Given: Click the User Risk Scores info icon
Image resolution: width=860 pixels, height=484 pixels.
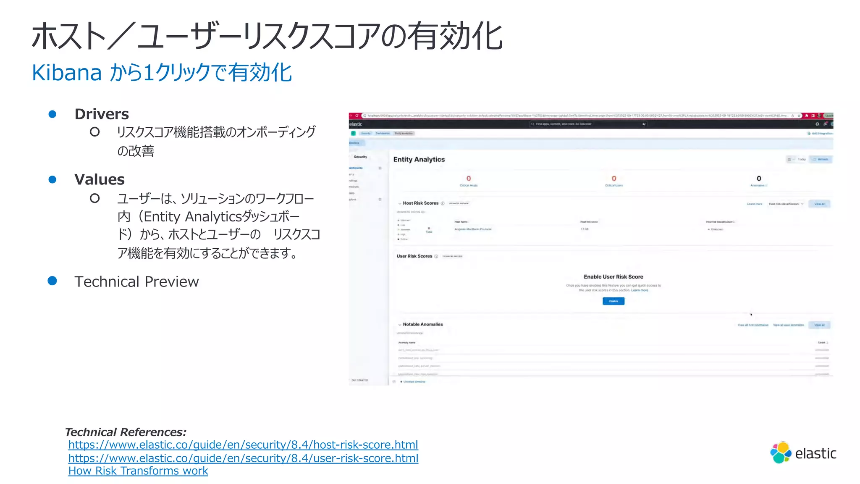Looking at the screenshot, I should (x=436, y=256).
